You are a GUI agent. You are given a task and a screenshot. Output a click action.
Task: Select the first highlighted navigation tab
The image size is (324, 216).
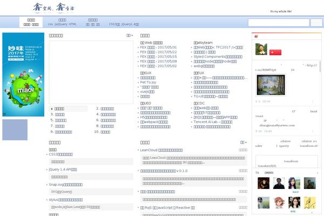click(x=31, y=22)
